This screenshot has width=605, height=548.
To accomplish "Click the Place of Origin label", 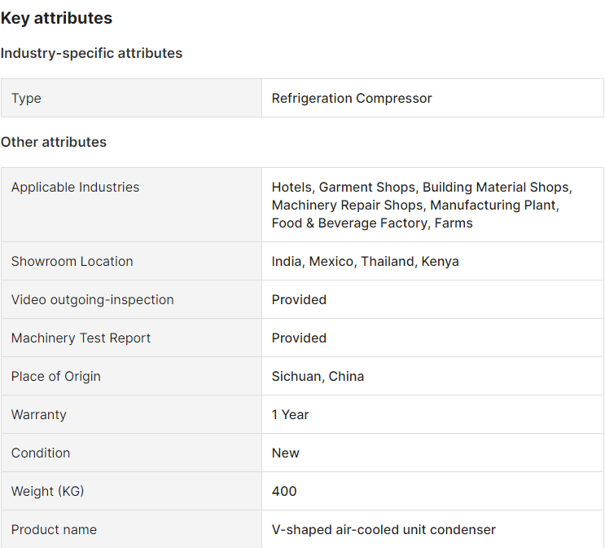I will [x=56, y=376].
